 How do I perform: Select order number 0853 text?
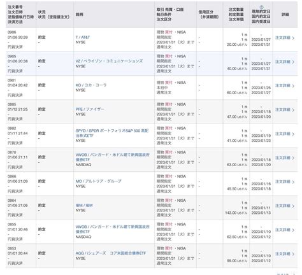(x=12, y=248)
